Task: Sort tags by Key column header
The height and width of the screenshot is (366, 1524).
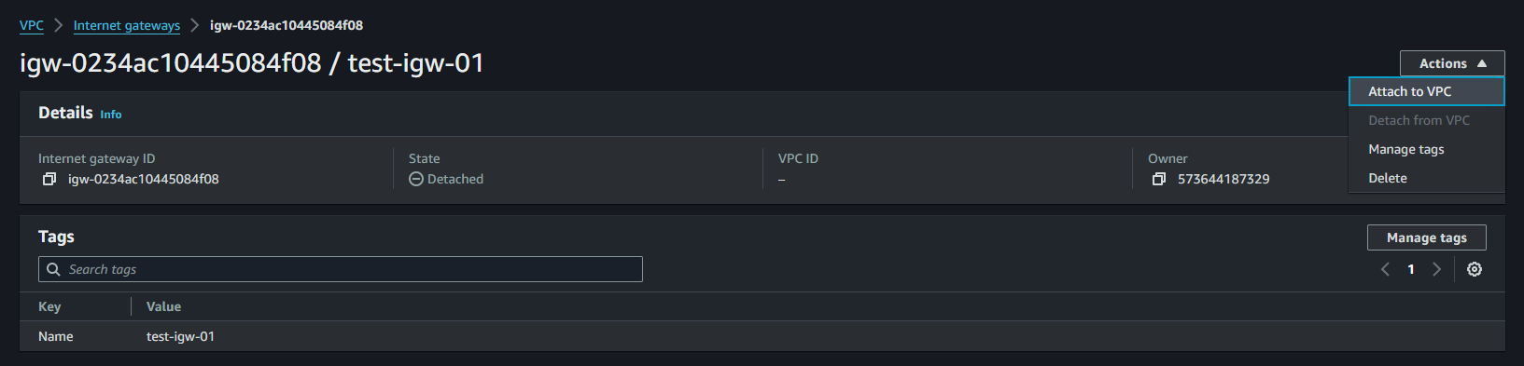Action: [x=49, y=306]
